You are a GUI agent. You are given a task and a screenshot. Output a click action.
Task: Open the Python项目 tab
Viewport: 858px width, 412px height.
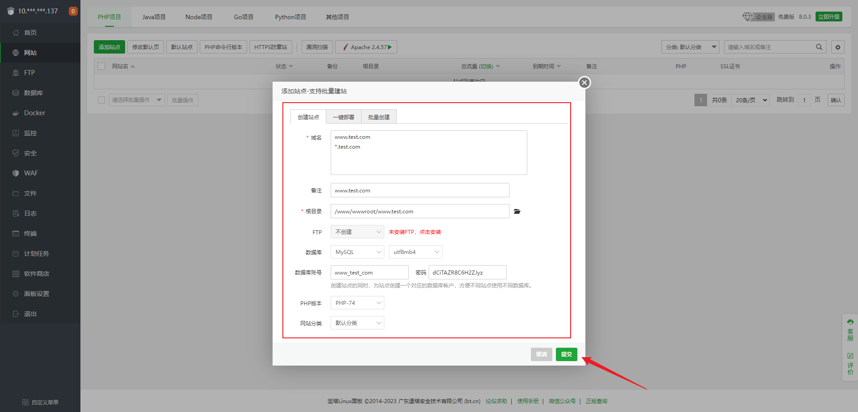pyautogui.click(x=290, y=17)
